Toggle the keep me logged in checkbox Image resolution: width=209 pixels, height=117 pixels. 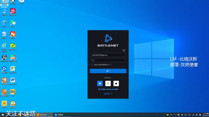coord(92,64)
